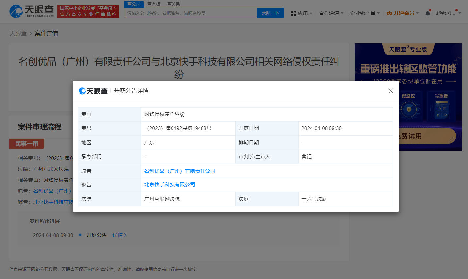Select the 十六号法庭 courtroom cell
The image size is (468, 279).
346,199
